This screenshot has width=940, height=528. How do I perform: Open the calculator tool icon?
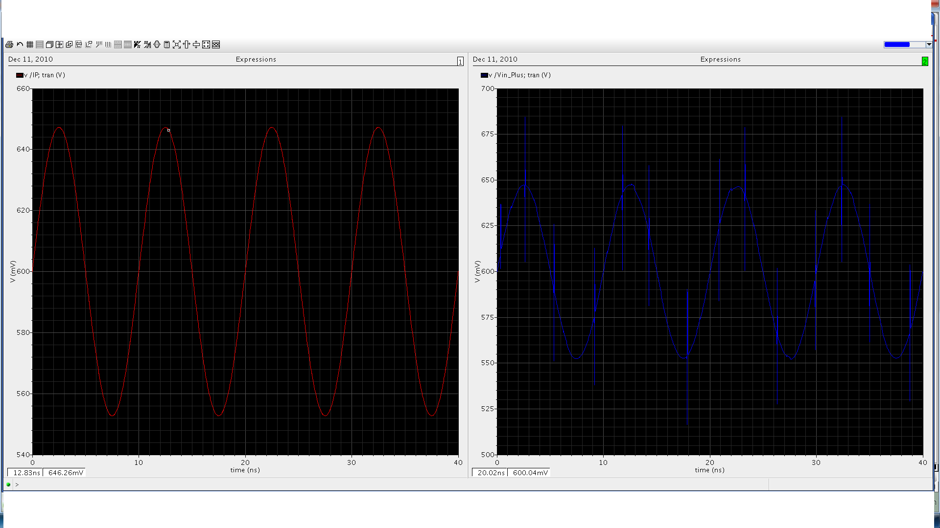click(x=167, y=44)
